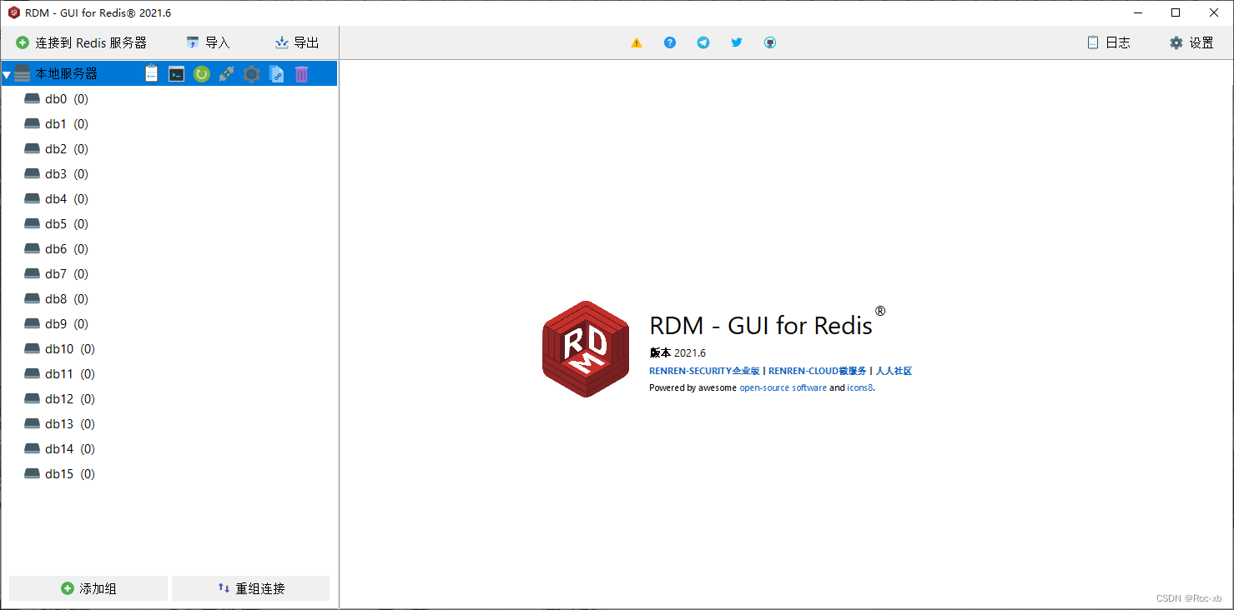The height and width of the screenshot is (610, 1234).
Task: Select the 本地服务器 connection label
Action: click(x=66, y=74)
